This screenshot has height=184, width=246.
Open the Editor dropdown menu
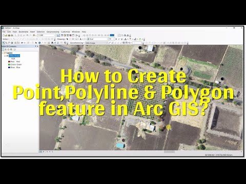(6, 39)
